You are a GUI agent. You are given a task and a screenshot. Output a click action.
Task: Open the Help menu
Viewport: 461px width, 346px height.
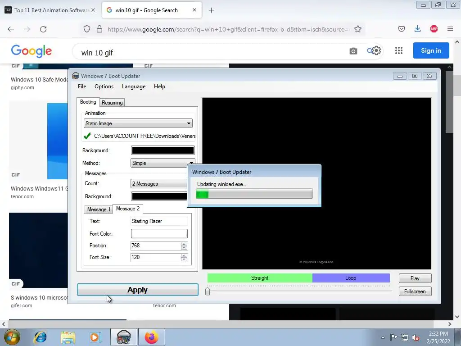(x=159, y=86)
